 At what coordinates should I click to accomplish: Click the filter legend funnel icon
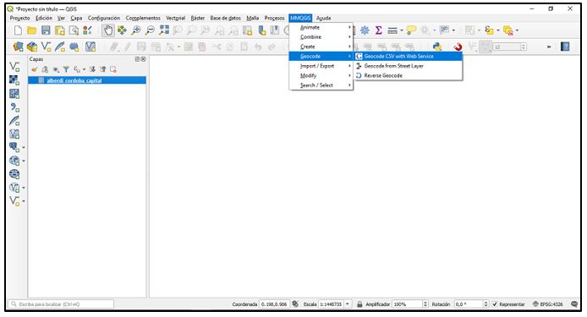click(x=66, y=69)
